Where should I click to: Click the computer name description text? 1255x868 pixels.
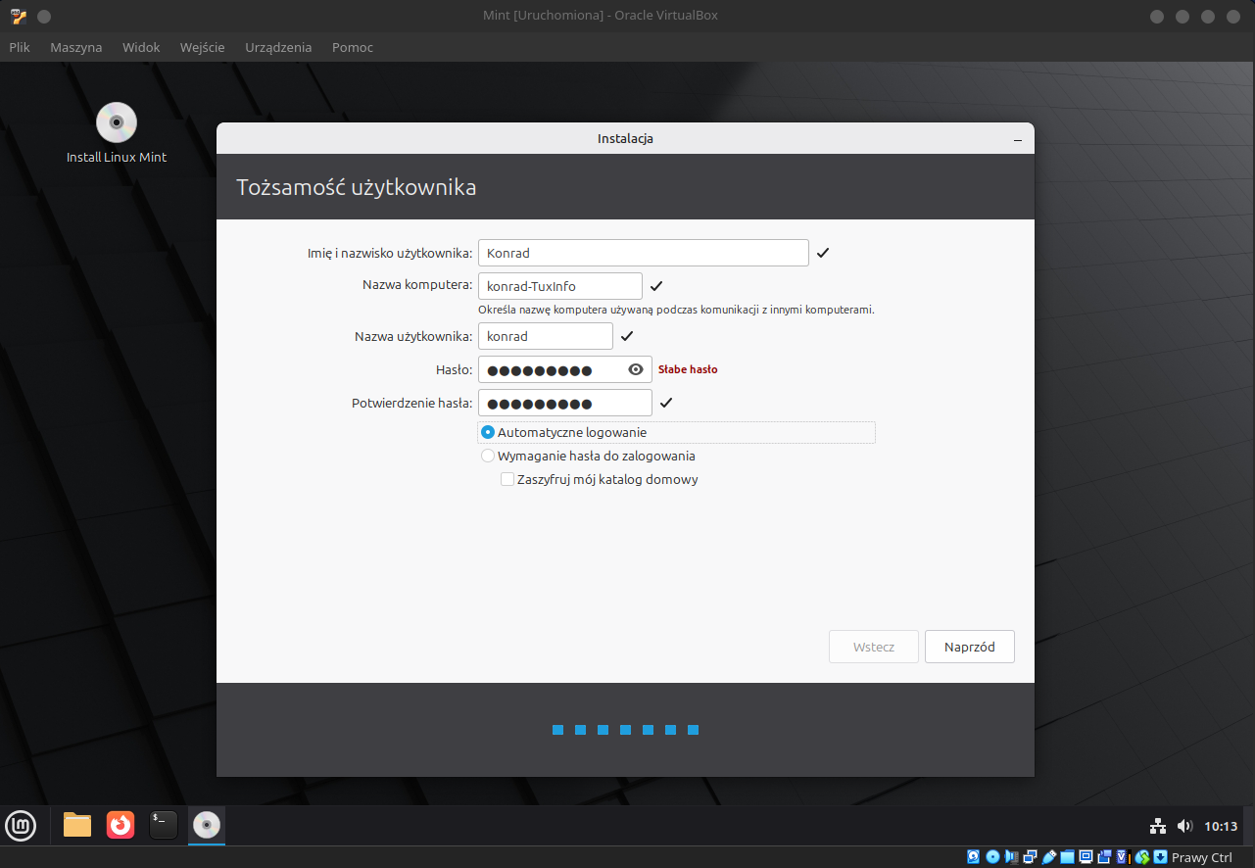pos(676,310)
